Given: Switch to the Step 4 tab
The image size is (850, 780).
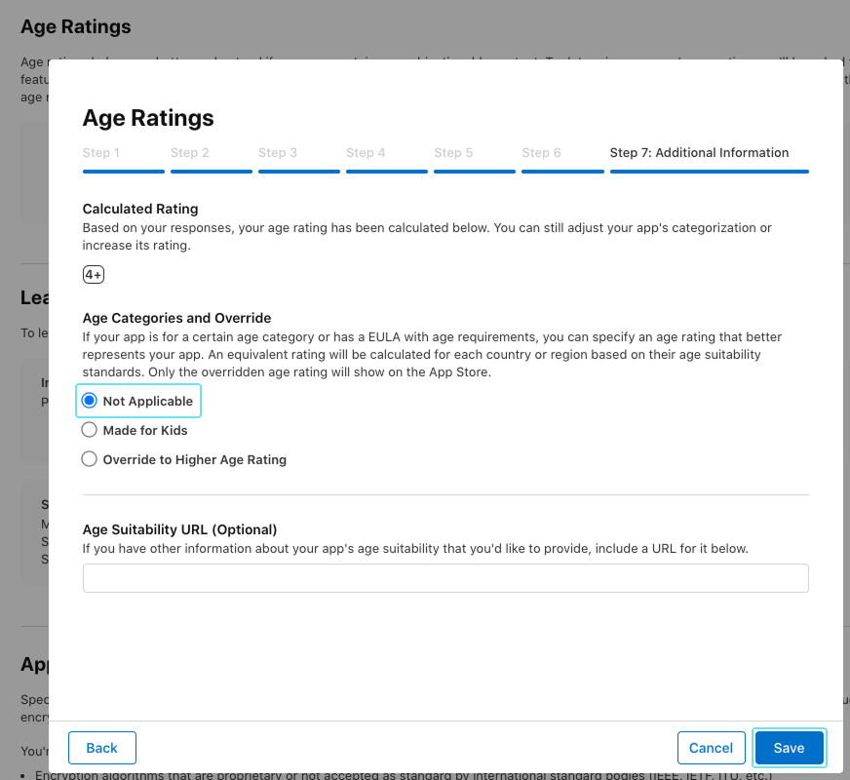Looking at the screenshot, I should (387, 159).
